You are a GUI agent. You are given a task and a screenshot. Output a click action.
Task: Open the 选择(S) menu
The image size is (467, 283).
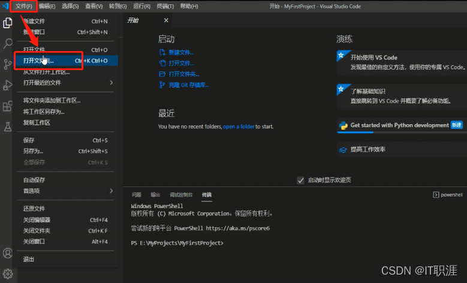click(70, 6)
